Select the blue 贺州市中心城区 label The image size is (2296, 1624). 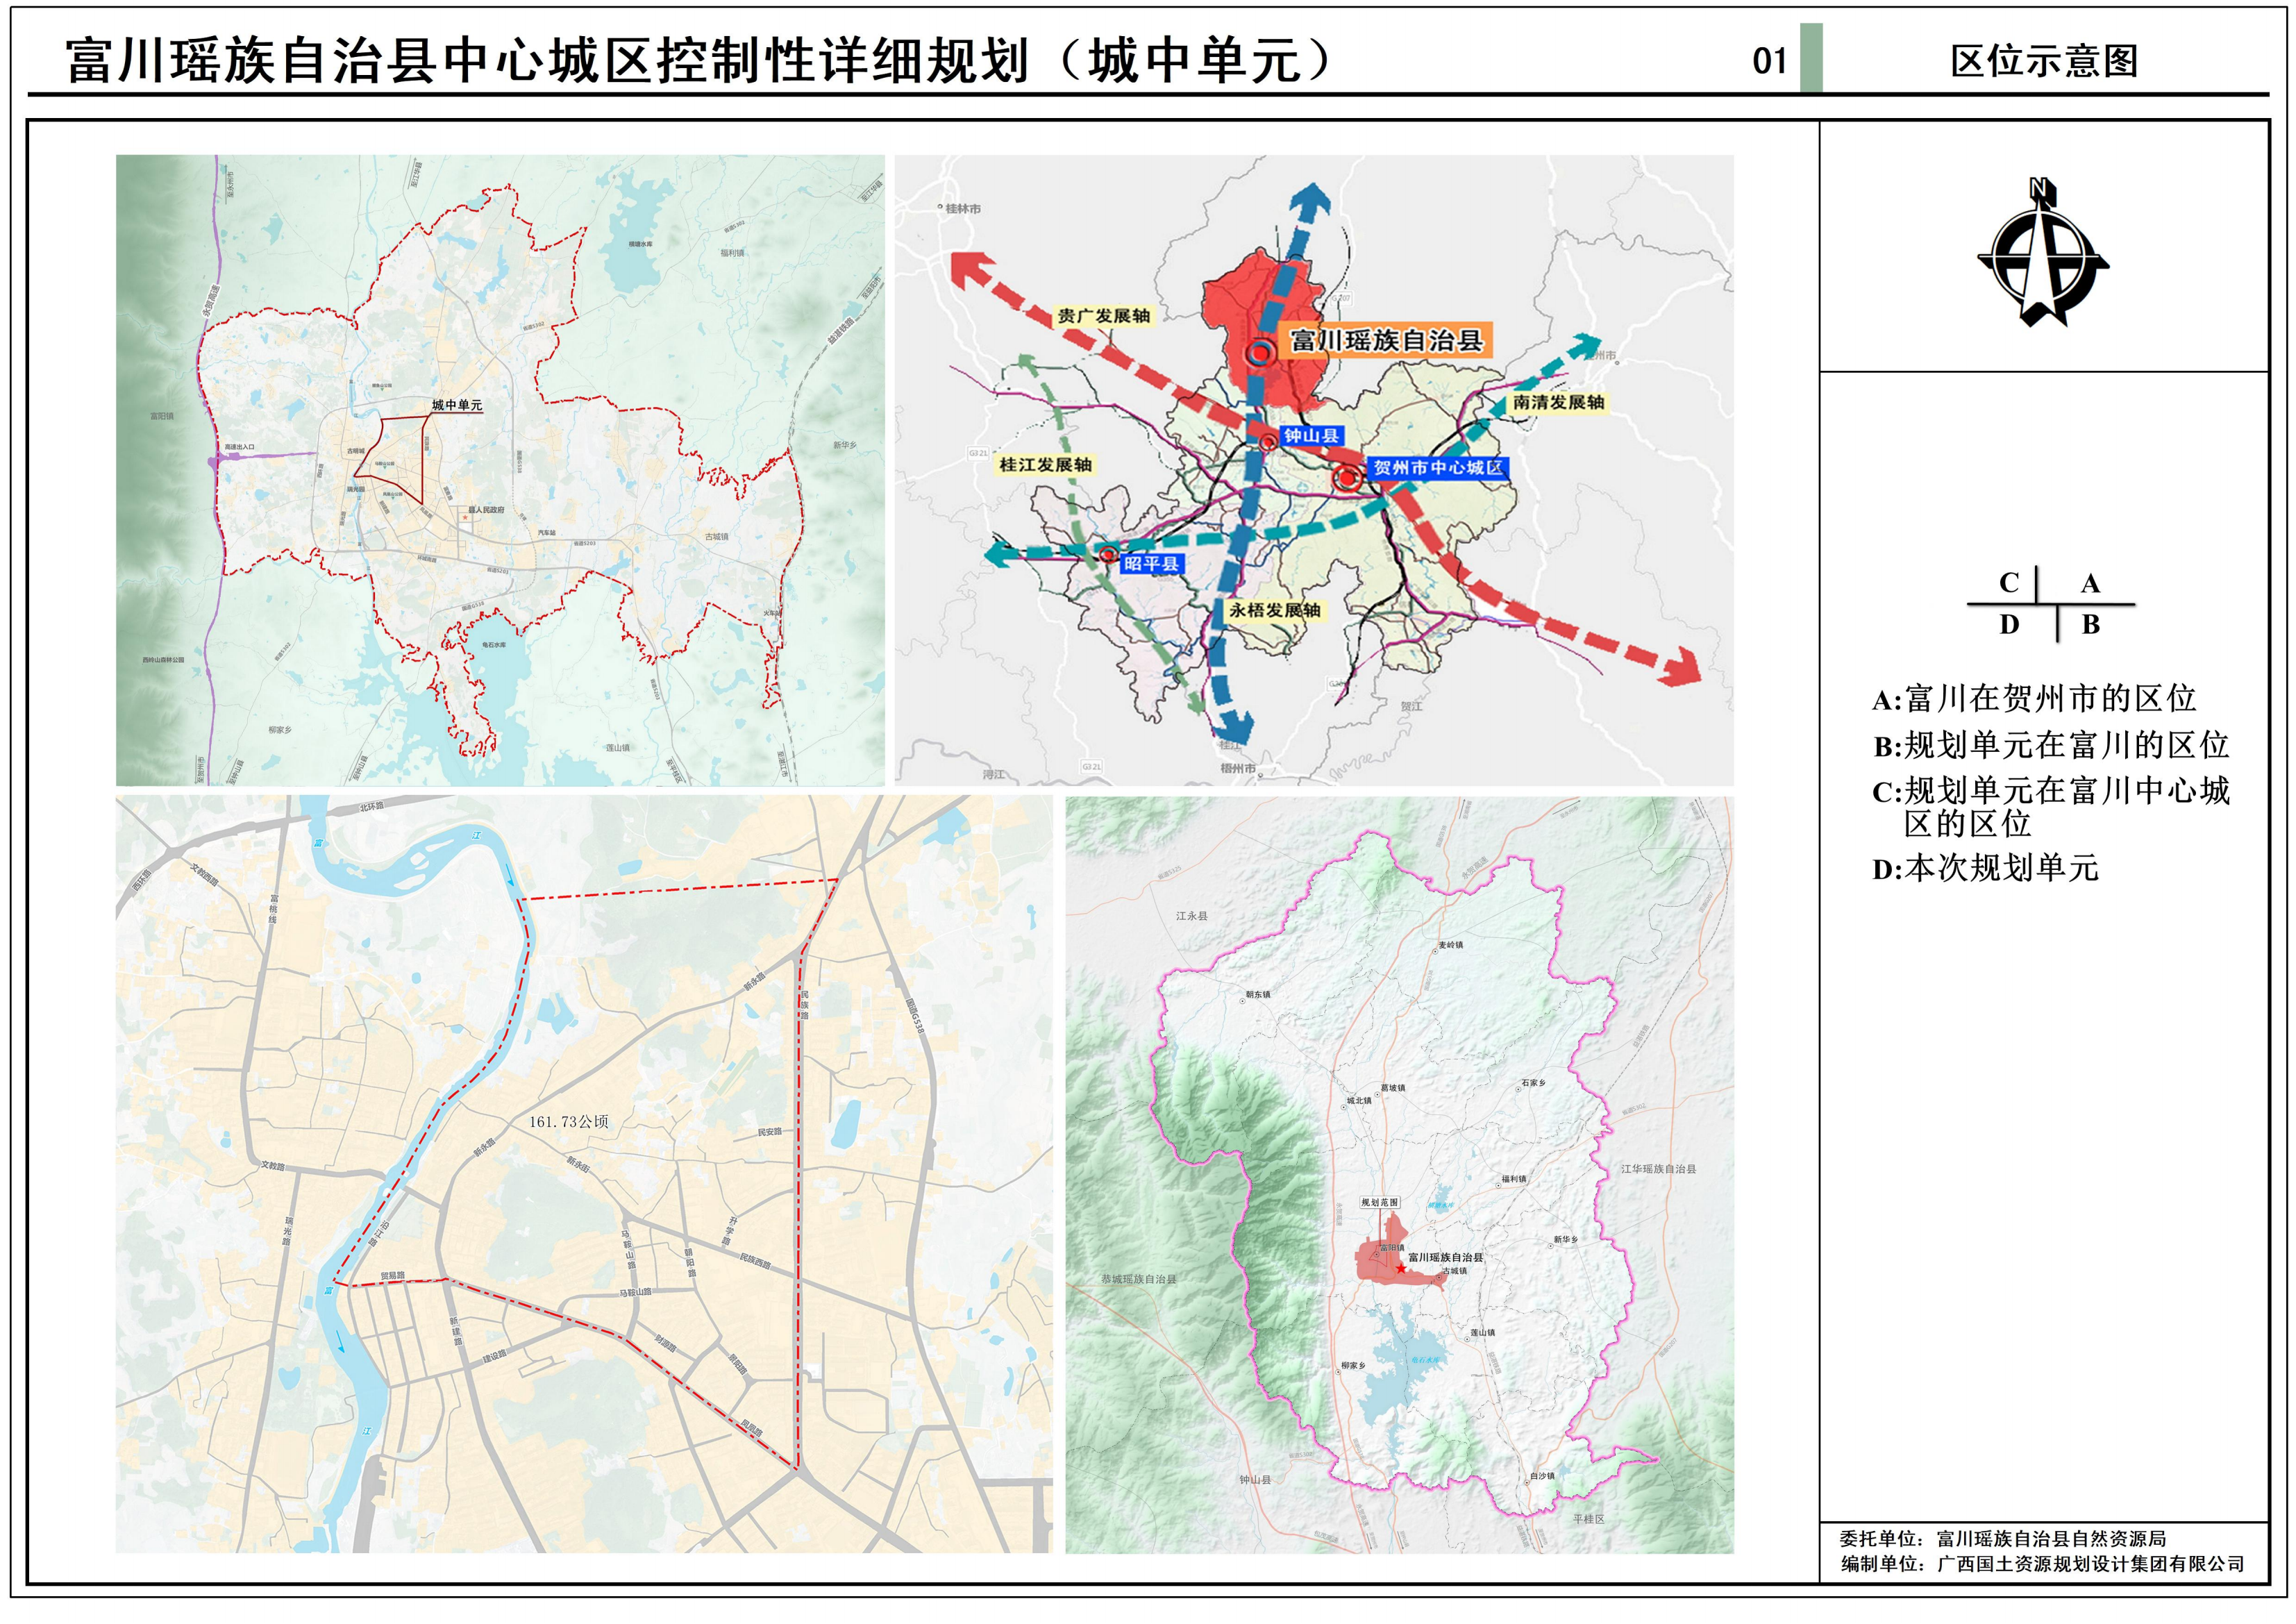(x=1437, y=468)
